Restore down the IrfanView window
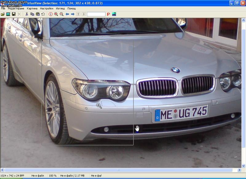The height and width of the screenshot is (179, 246). point(237,3)
